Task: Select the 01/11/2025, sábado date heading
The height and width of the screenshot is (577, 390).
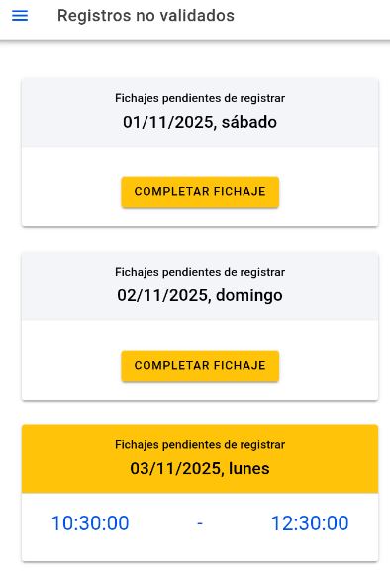Action: 200,122
